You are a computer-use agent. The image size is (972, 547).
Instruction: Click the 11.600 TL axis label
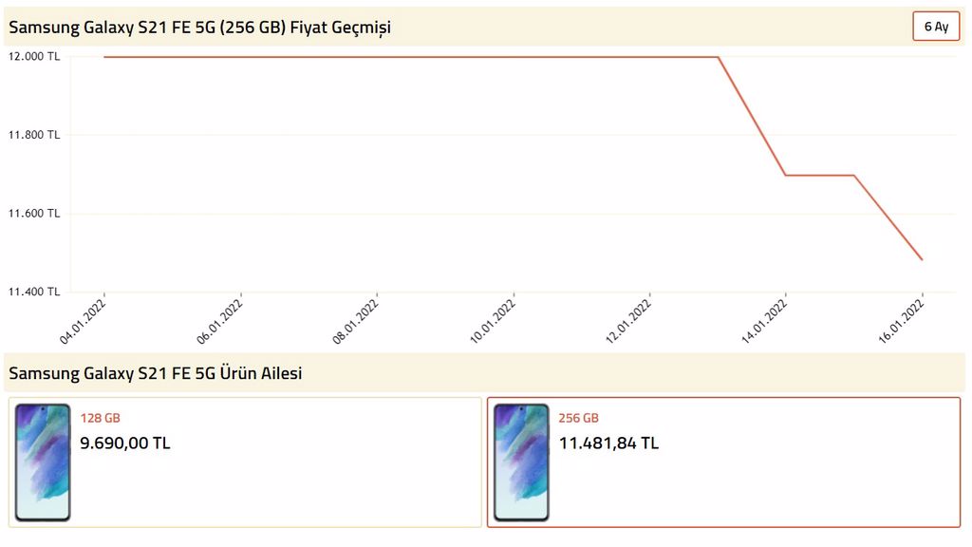pyautogui.click(x=34, y=214)
